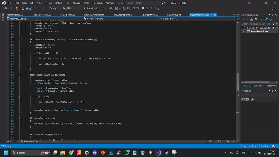279x157 pixels.
Task: Click the user account avatar FR
Action: coord(248,3)
